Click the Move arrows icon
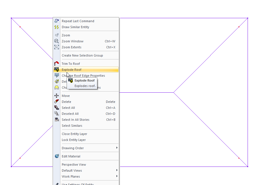This screenshot has width=255, height=185. point(57,96)
